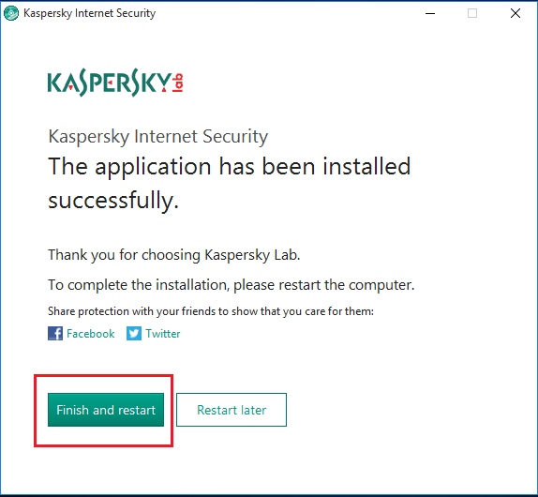
Task: Click the 'Kaspersky Internet Security' title bar text
Action: tap(90, 13)
